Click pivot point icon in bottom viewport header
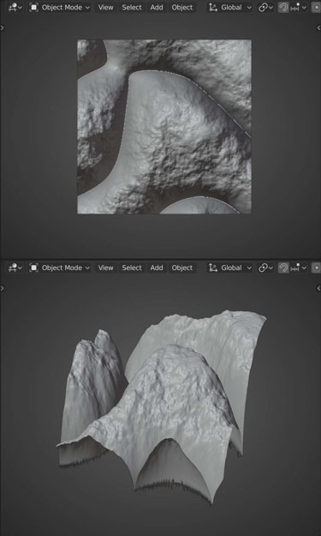 pyautogui.click(x=263, y=268)
